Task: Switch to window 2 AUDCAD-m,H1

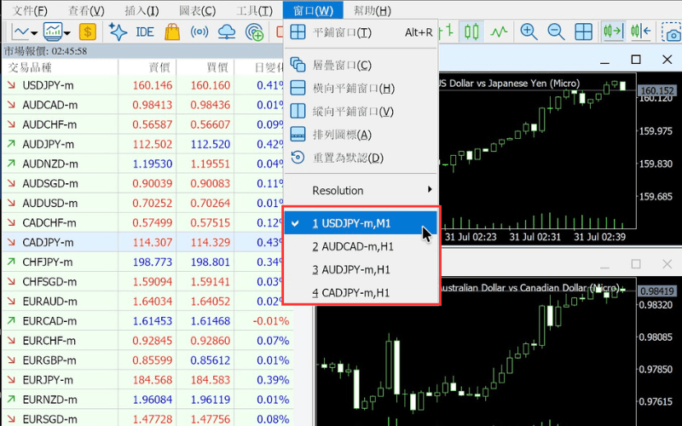Action: (361, 246)
